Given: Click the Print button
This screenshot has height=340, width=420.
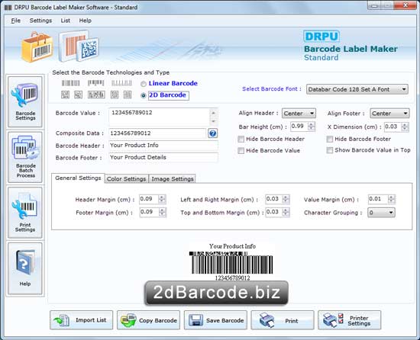Looking at the screenshot, I should (283, 320).
